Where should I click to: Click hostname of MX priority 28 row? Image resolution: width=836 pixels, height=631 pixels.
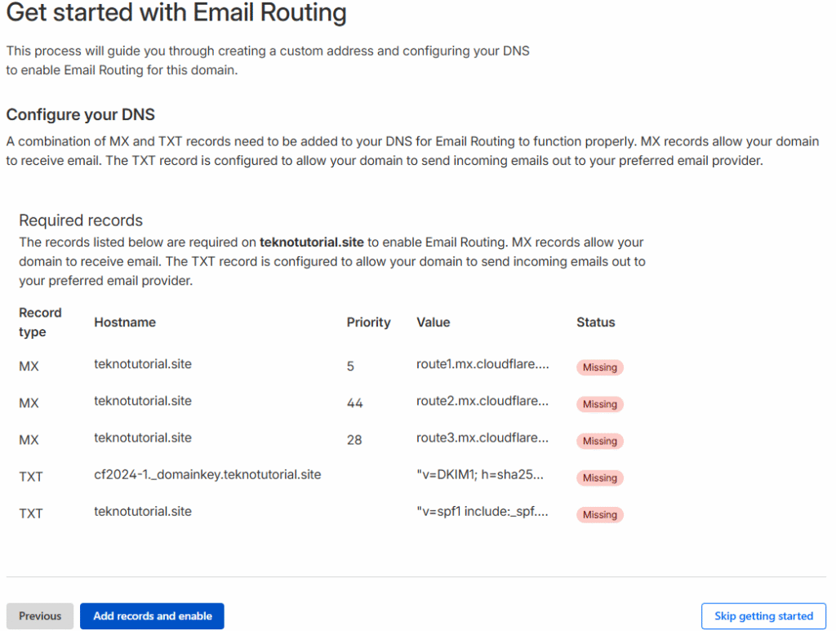pyautogui.click(x=143, y=438)
